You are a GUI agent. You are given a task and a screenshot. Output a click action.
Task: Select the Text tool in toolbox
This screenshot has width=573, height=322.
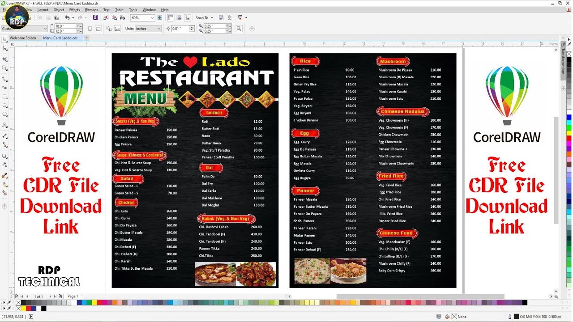click(x=5, y=125)
